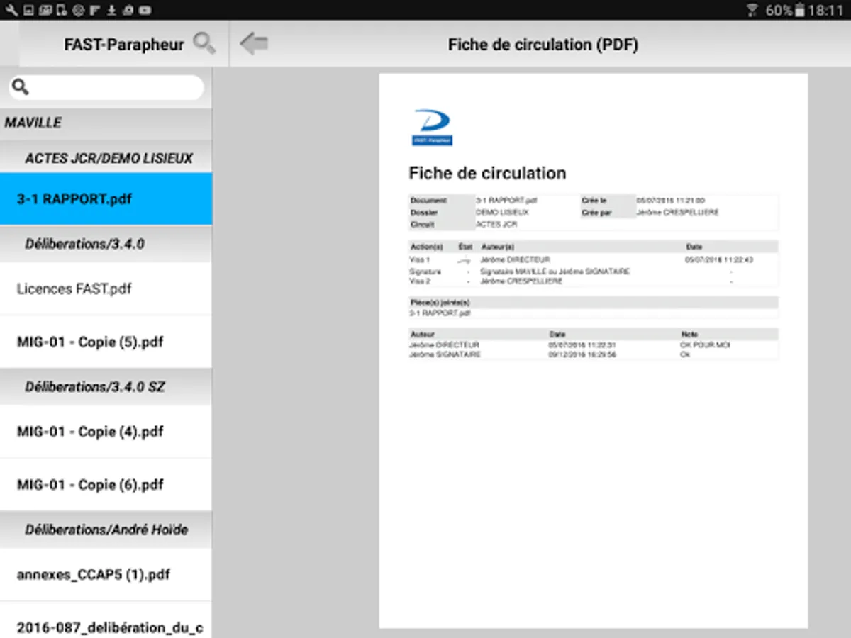Click the Document field value 3-1 RAPPORT.pdf
The width and height of the screenshot is (851, 638).
pos(506,201)
